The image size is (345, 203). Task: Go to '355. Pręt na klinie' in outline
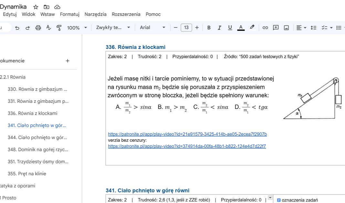point(27,174)
